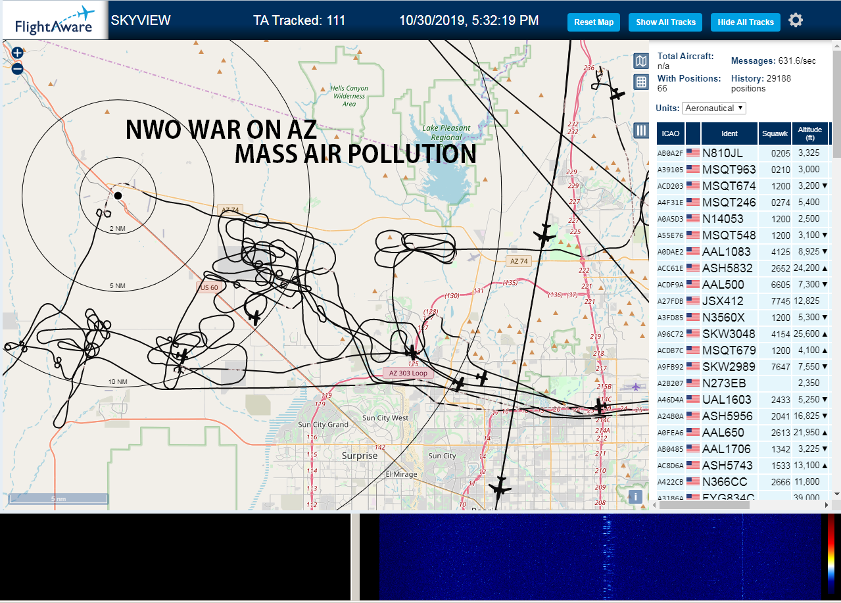Screen dimensions: 841x603
Task: Click the SKYVIEW title text
Action: click(141, 20)
